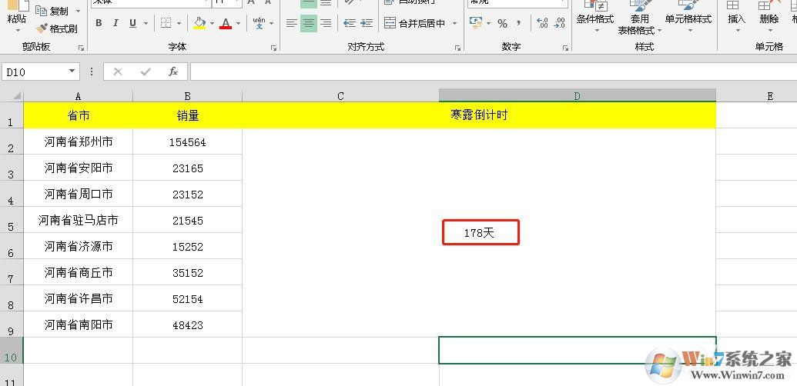Click into the formula bar
The height and width of the screenshot is (386, 797).
(x=493, y=72)
